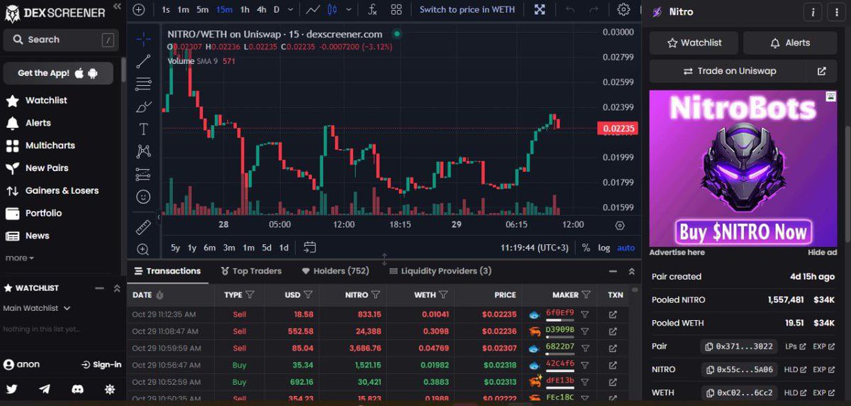The width and height of the screenshot is (851, 406).
Task: Open chart style dropdown arrow
Action: pyautogui.click(x=350, y=10)
